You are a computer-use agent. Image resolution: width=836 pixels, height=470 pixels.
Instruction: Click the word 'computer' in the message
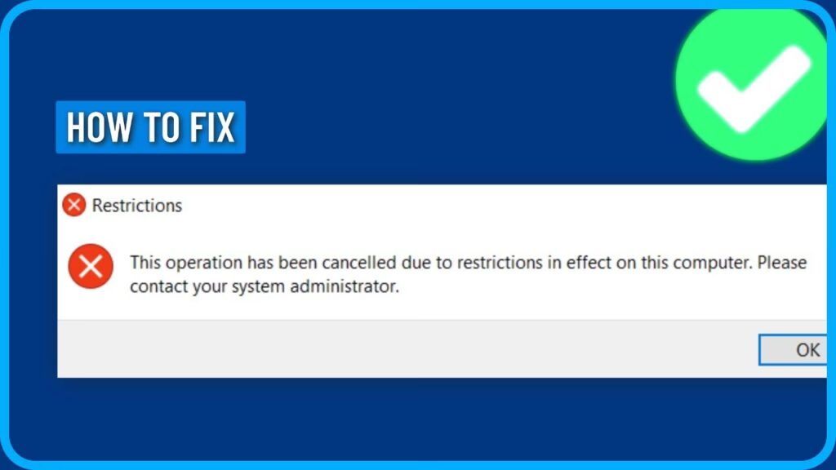point(718,264)
